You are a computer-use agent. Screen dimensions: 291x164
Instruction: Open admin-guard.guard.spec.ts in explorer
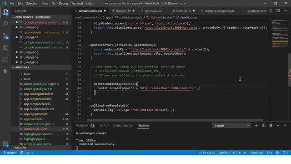pyautogui.click(x=41, y=84)
